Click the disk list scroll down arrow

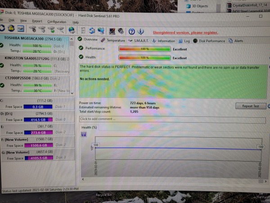click(72, 93)
